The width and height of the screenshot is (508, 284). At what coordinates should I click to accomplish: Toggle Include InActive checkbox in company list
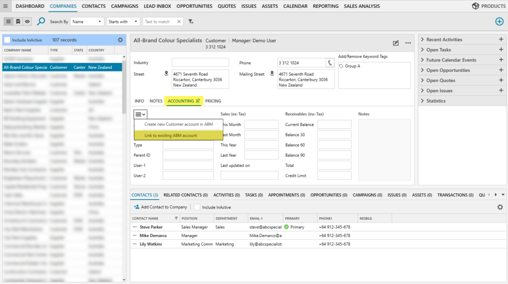coord(7,40)
